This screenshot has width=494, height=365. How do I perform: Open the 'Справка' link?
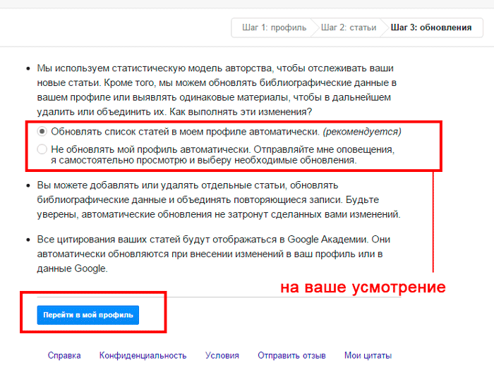(64, 356)
